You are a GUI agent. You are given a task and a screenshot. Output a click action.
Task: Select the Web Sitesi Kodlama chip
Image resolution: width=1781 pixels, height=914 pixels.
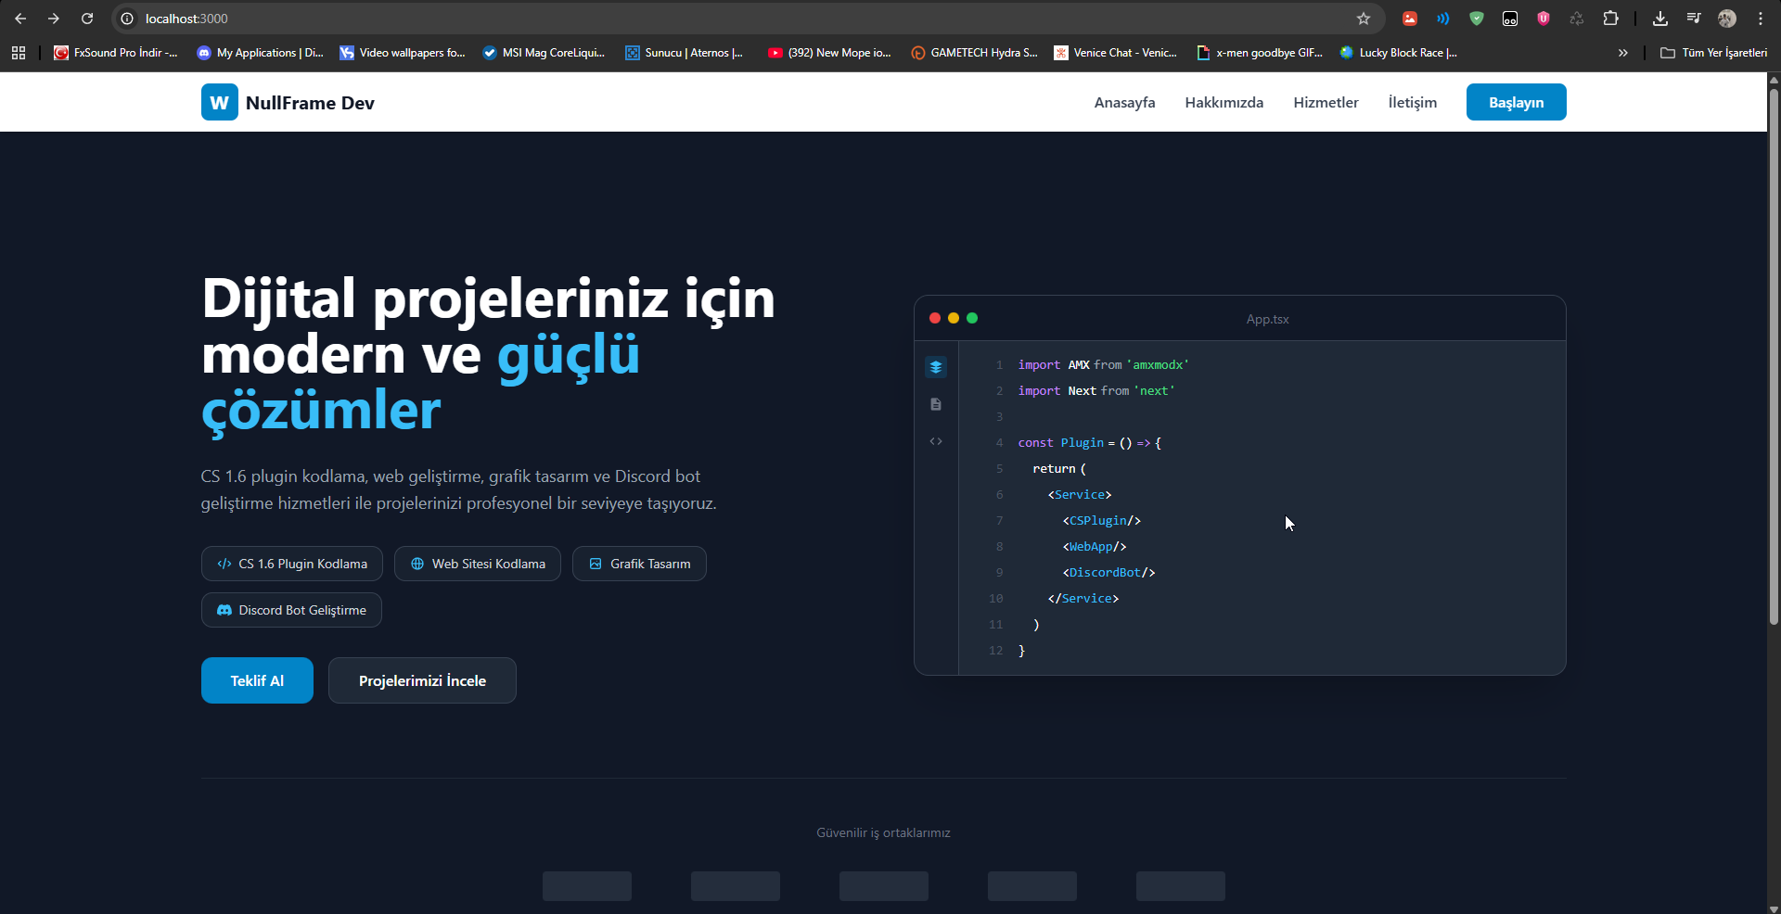[x=478, y=564]
